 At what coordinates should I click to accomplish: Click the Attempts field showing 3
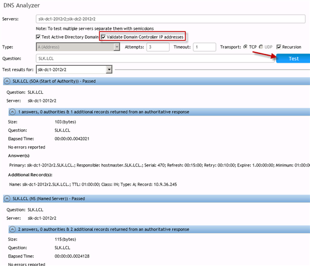[x=158, y=47]
